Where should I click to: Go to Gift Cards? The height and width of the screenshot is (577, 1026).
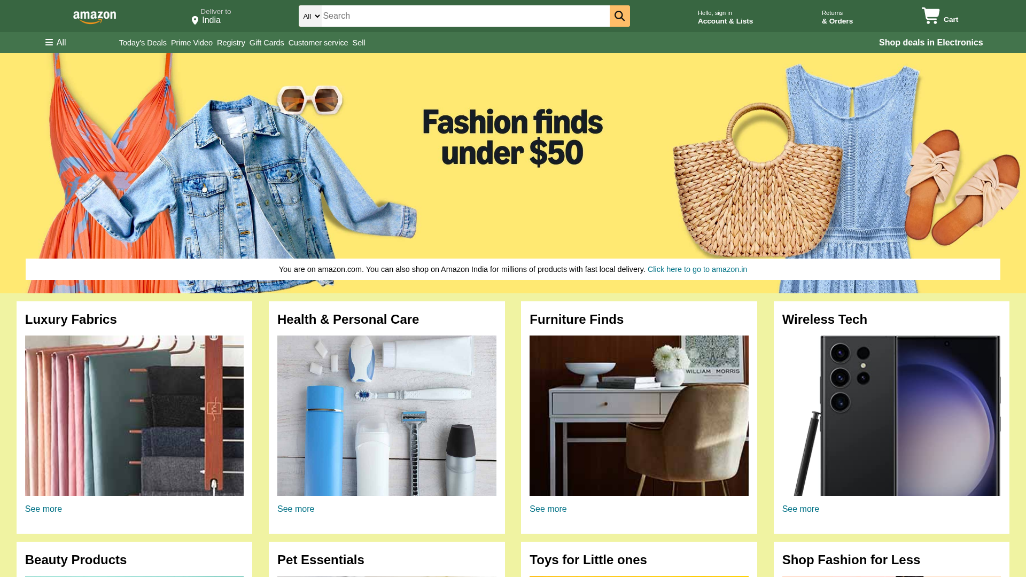click(267, 43)
